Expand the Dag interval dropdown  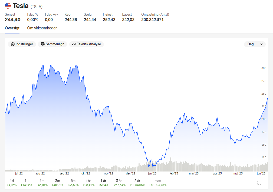click(x=255, y=44)
